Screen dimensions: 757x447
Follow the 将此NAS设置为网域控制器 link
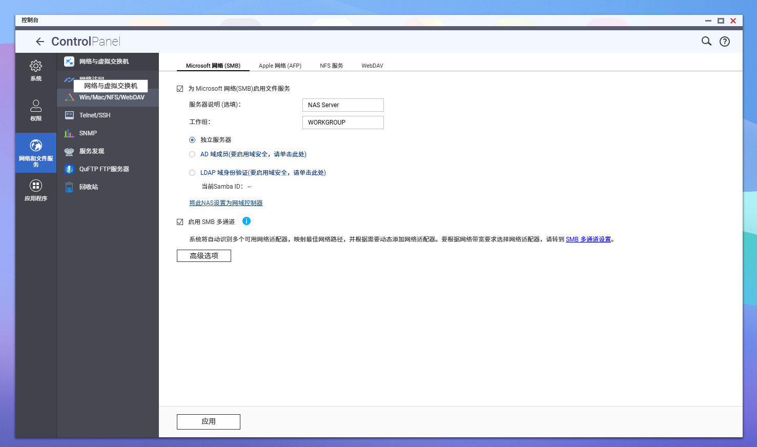226,203
